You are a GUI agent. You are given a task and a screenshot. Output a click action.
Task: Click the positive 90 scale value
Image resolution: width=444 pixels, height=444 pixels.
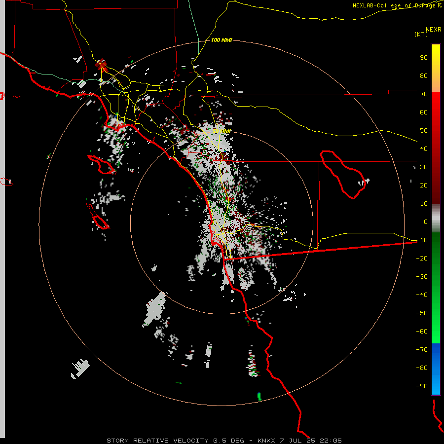[x=424, y=58]
